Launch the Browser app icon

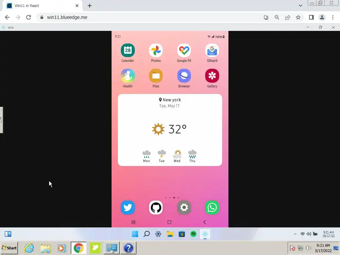click(x=184, y=76)
